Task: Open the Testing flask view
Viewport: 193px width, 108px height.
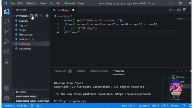Action: pyautogui.click(x=7, y=62)
